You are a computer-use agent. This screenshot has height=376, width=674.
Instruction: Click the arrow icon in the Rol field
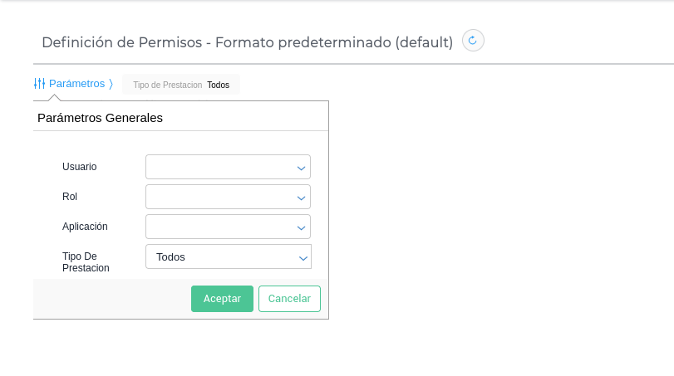click(301, 198)
